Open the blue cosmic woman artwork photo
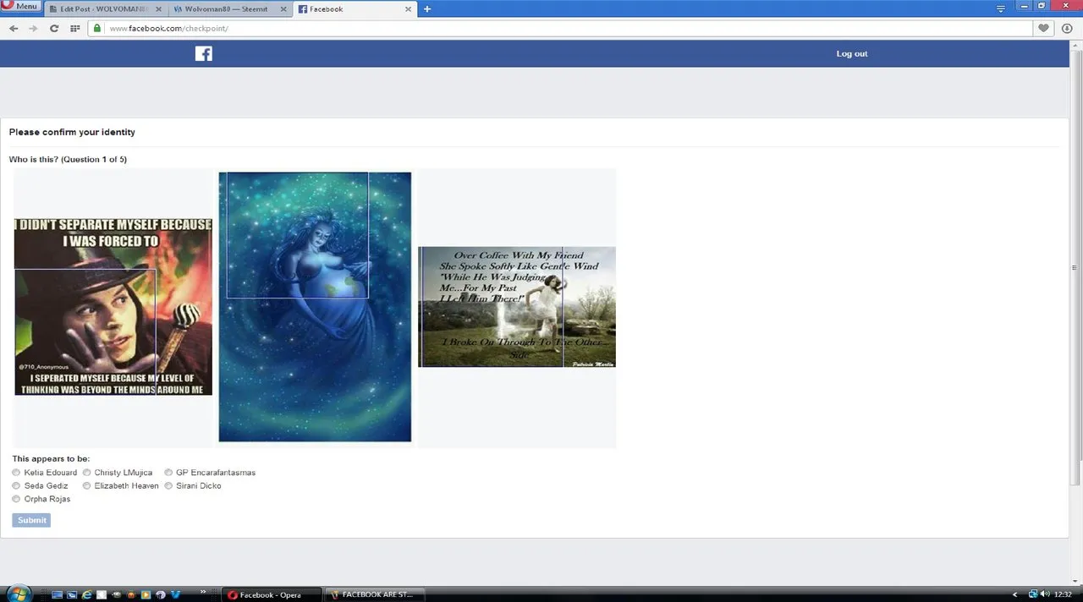 (x=315, y=307)
